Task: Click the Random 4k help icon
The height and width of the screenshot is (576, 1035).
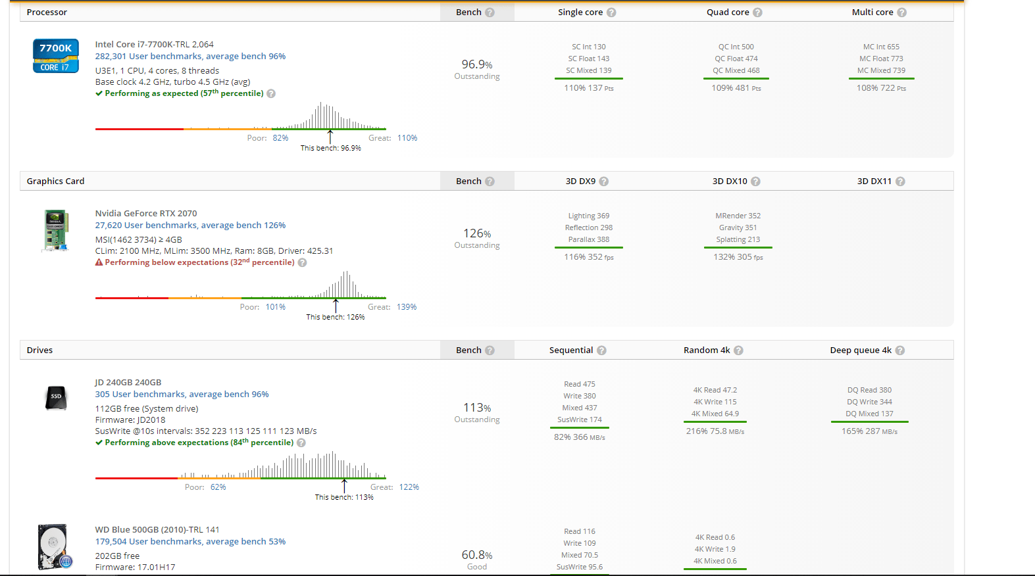Action: (738, 350)
